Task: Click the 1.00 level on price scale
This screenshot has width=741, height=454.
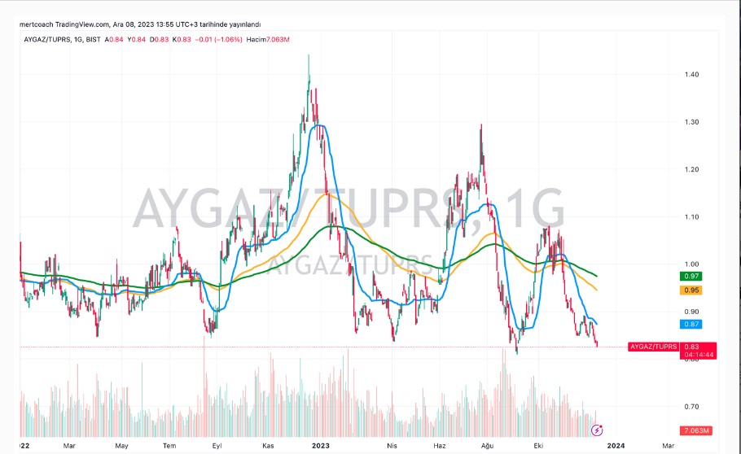Action: click(x=692, y=264)
